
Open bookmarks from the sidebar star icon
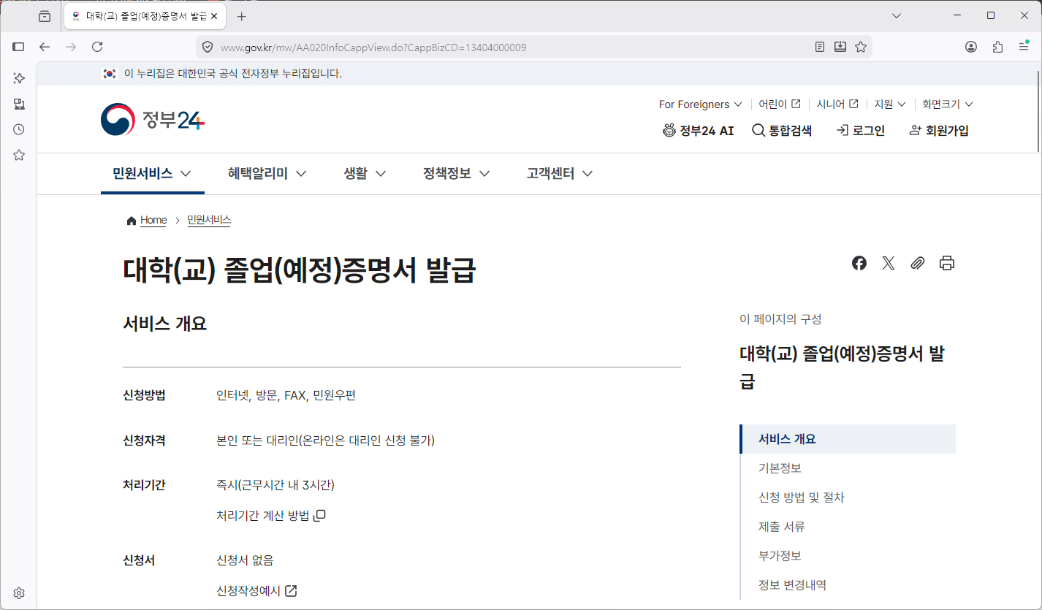click(x=19, y=155)
